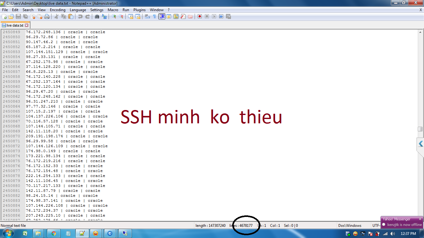This screenshot has height=238, width=424.
Task: Click line text 76.172.248.136 | oracle | oracle
Action: (x=65, y=32)
